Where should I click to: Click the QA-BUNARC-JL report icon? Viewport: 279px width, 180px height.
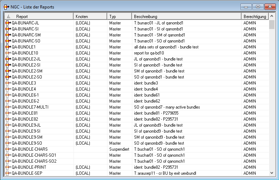pyautogui.click(x=8, y=23)
